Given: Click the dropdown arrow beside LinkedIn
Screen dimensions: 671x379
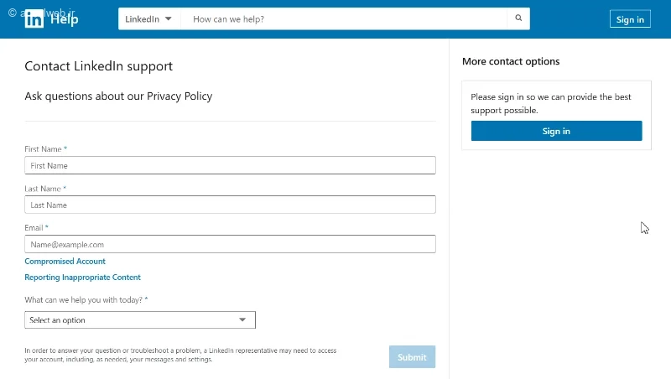Looking at the screenshot, I should point(169,18).
